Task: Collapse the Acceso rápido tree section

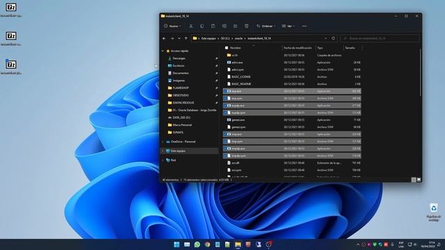Action: pos(163,51)
